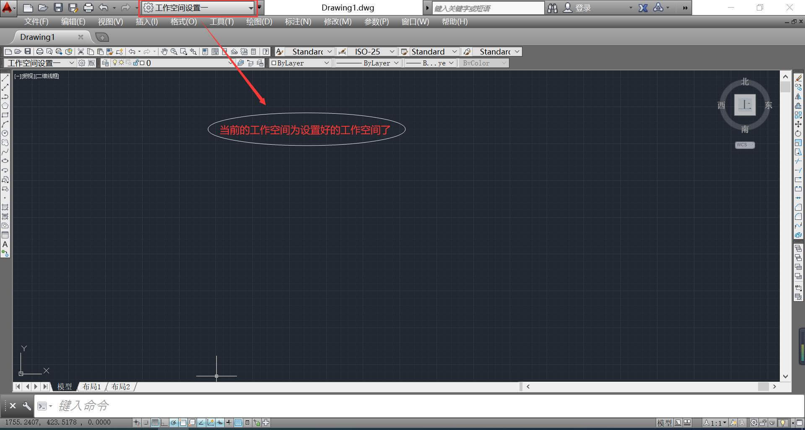Open the 修改(M) menu
The width and height of the screenshot is (805, 430).
(x=338, y=22)
